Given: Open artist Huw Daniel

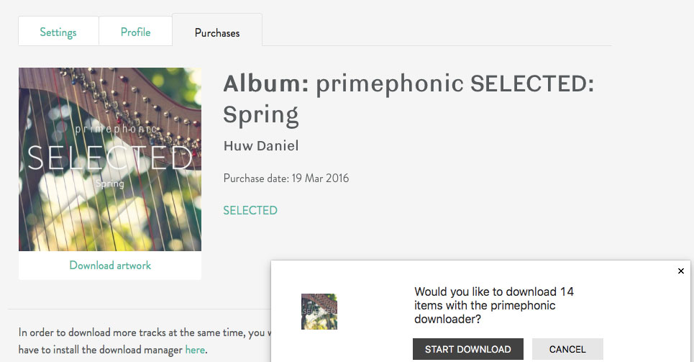Looking at the screenshot, I should click(261, 146).
